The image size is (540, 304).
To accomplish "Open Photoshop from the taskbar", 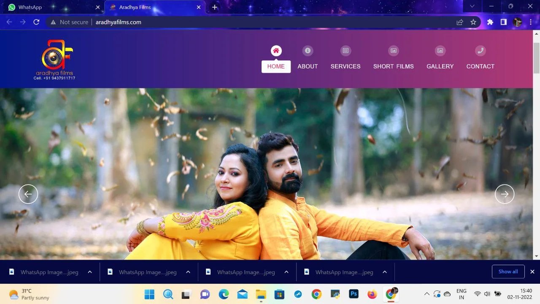I will pyautogui.click(x=354, y=294).
